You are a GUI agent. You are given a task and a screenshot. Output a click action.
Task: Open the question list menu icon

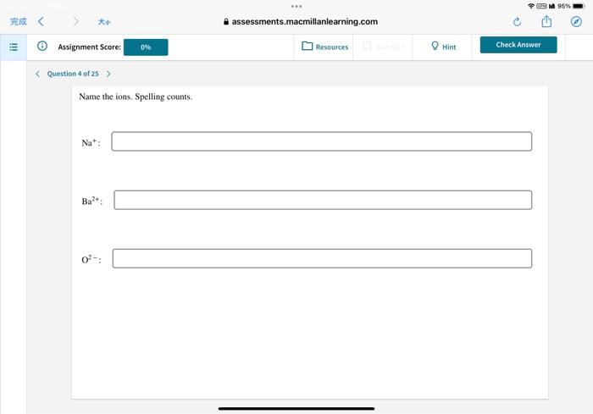point(14,47)
